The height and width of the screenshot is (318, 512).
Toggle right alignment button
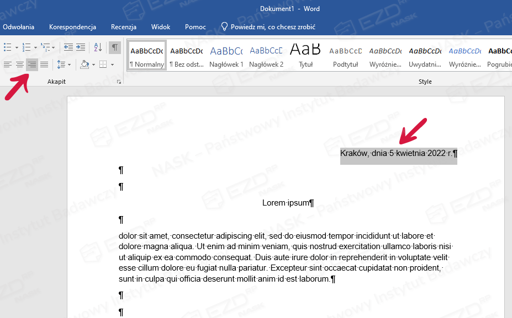click(x=32, y=65)
